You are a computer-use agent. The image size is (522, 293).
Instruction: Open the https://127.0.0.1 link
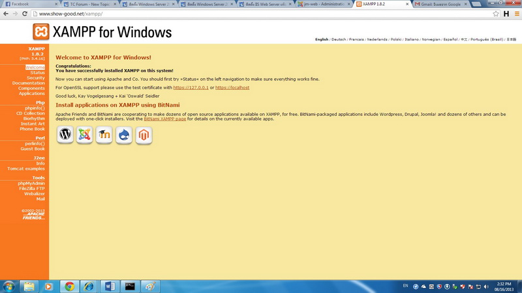[x=191, y=88]
